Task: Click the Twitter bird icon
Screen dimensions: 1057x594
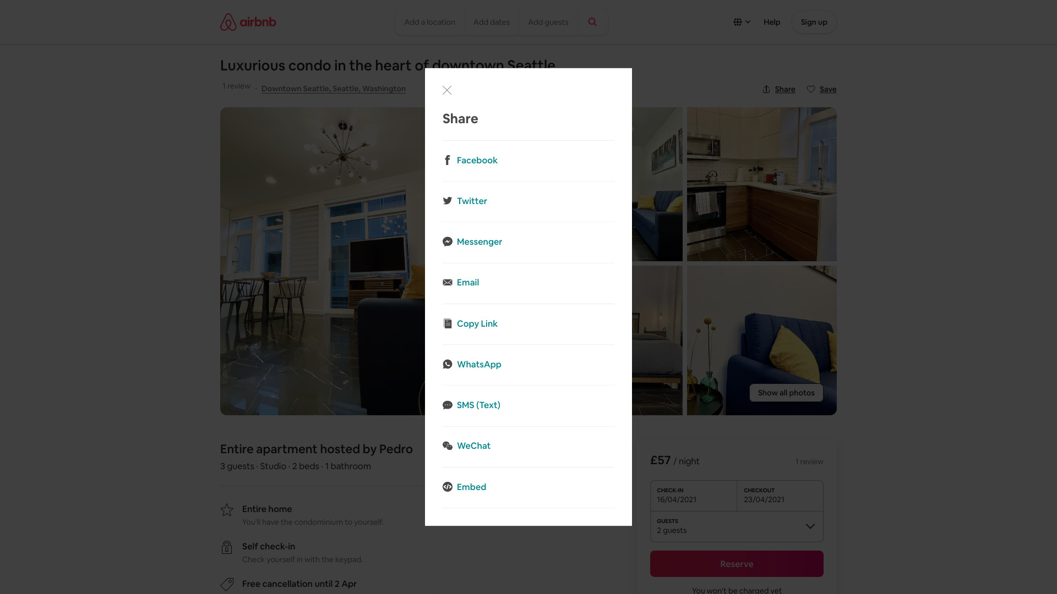Action: pos(448,201)
